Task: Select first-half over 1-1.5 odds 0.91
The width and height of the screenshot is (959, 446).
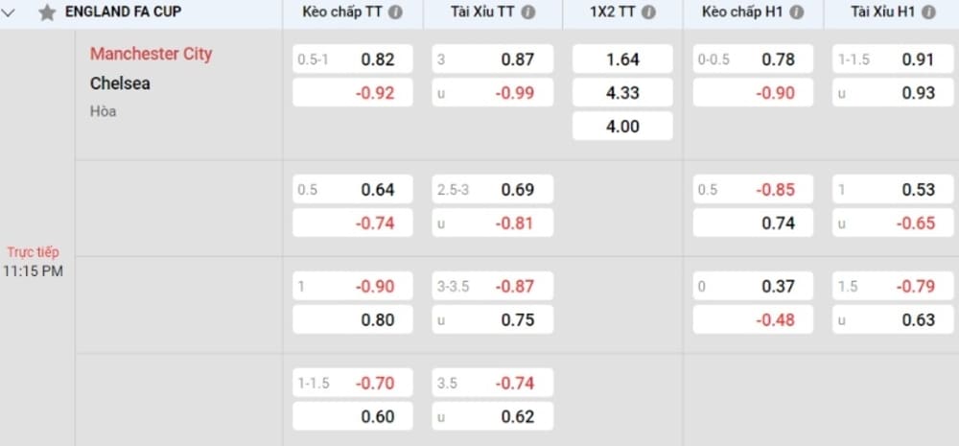Action: tap(893, 59)
